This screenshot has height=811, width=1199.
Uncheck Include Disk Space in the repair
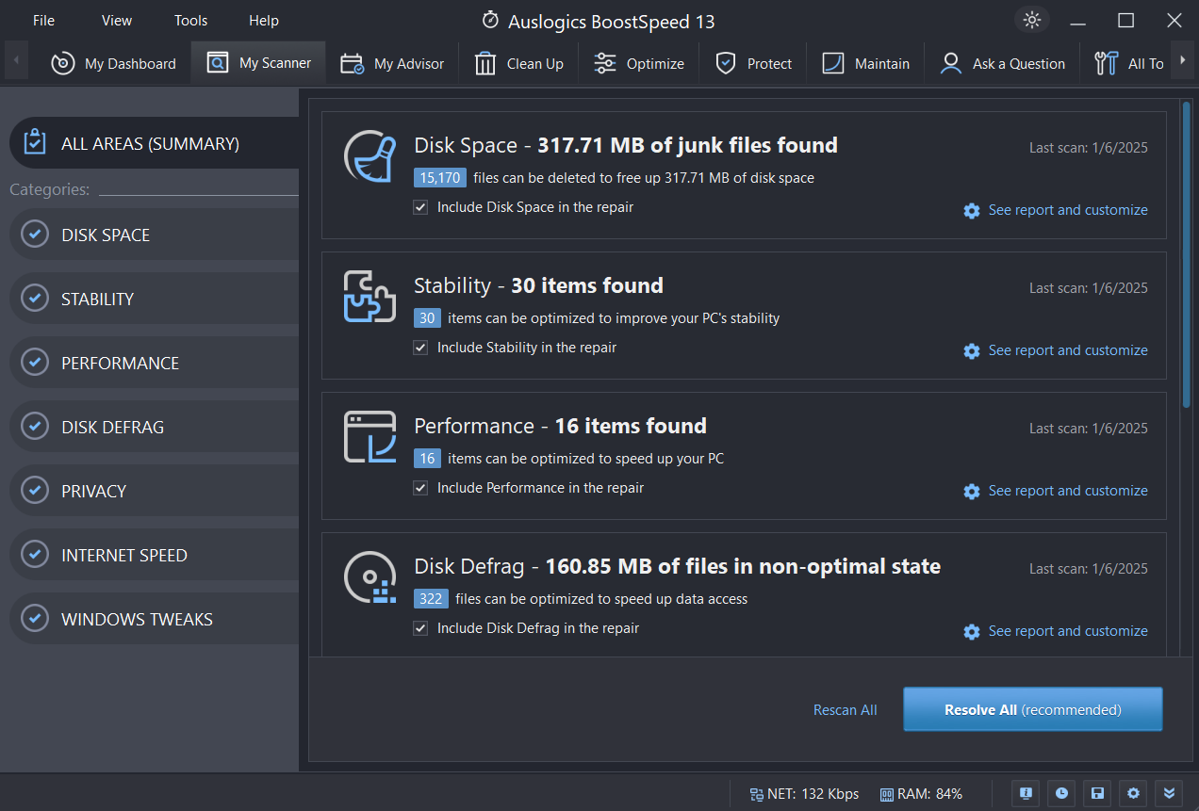(420, 207)
